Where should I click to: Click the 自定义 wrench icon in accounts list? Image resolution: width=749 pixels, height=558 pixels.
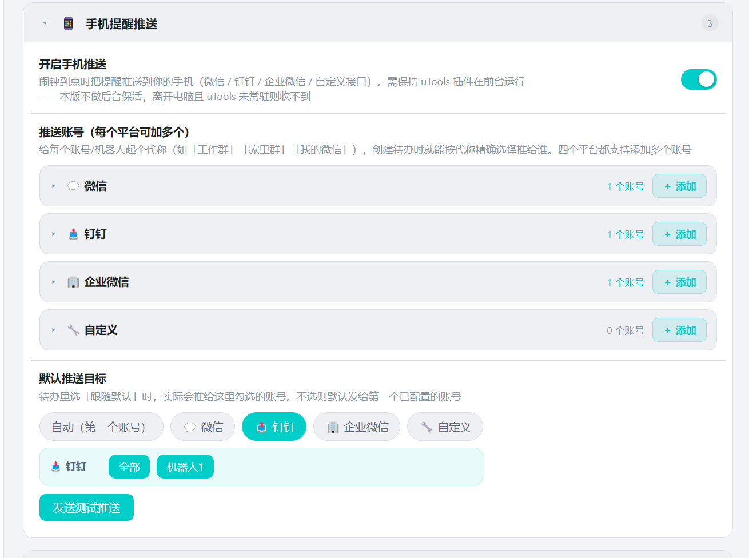tap(73, 330)
